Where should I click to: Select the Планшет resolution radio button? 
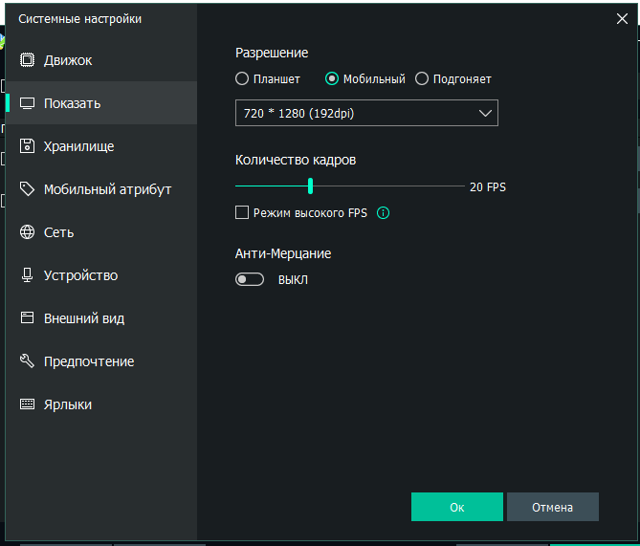point(242,79)
